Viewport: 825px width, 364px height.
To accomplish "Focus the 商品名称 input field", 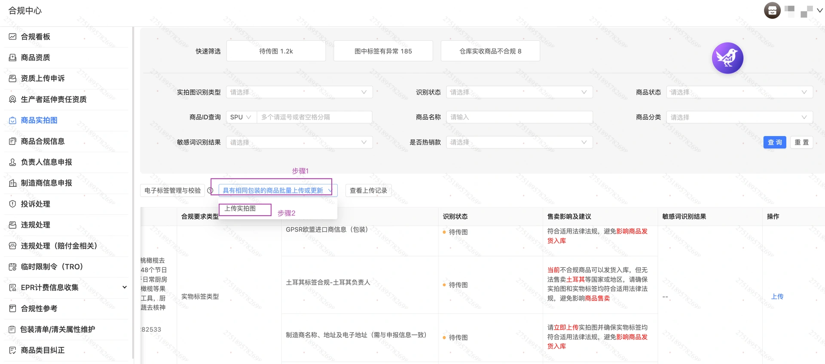I will coord(519,117).
